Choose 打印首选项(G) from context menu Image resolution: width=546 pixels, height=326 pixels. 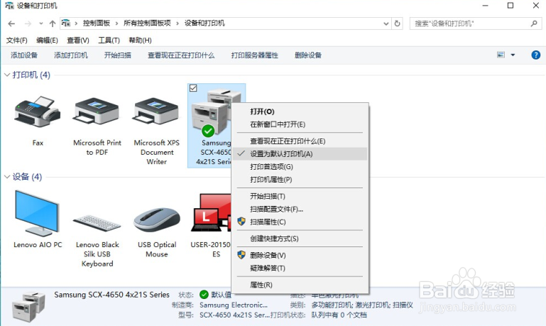300,167
